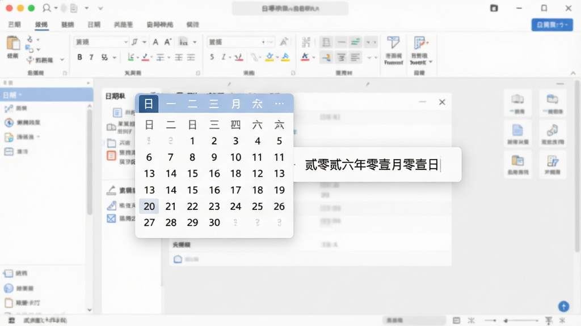The image size is (581, 326).
Task: Click the yellow highlight pen icon
Action: [x=270, y=57]
